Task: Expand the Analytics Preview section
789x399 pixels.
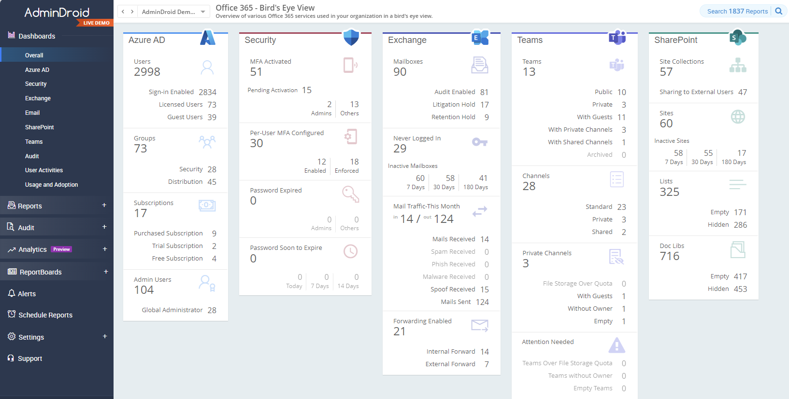Action: pyautogui.click(x=105, y=249)
